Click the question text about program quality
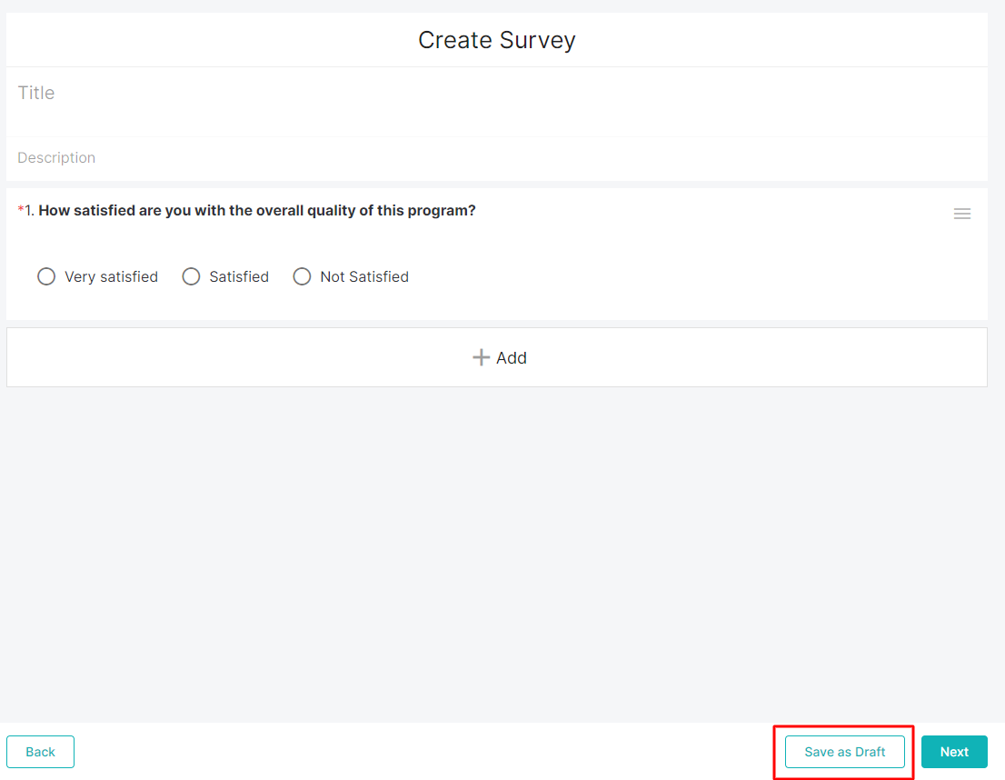The width and height of the screenshot is (1005, 780). pyautogui.click(x=257, y=211)
